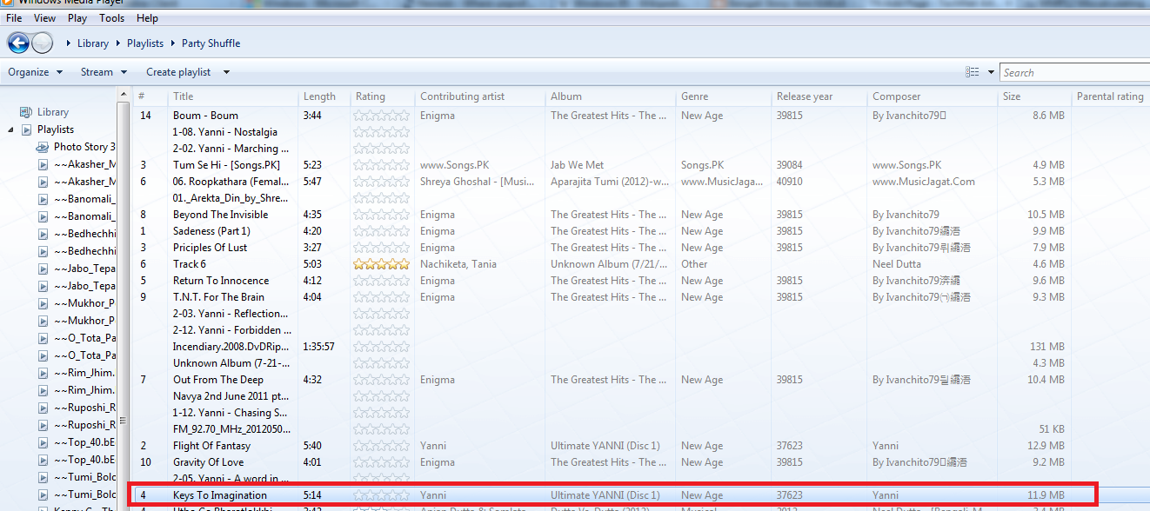
Task: Open the Help menu
Action: (148, 18)
